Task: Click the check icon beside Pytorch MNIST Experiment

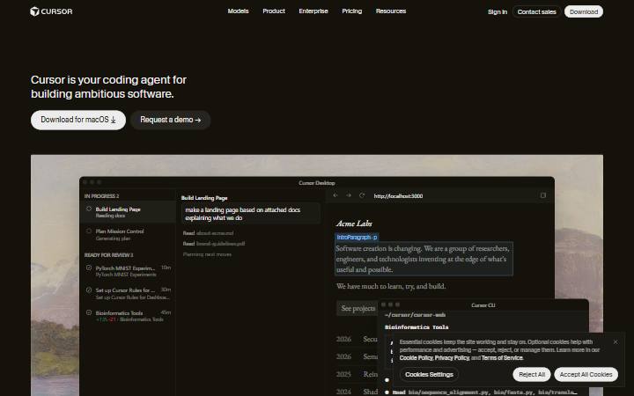Action: [89, 268]
